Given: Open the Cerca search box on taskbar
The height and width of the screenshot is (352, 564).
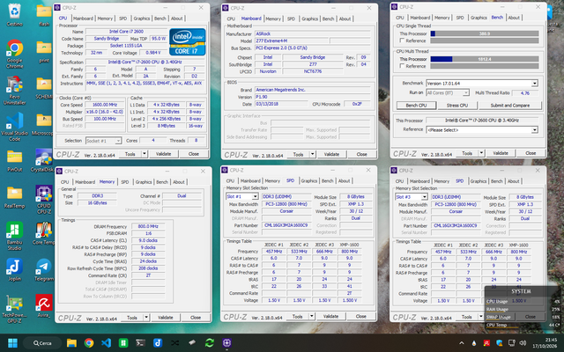Looking at the screenshot, I should pyautogui.click(x=42, y=343).
